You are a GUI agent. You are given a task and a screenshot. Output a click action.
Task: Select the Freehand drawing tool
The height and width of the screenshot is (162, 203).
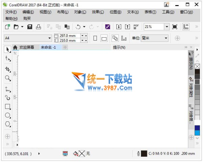tap(8, 89)
